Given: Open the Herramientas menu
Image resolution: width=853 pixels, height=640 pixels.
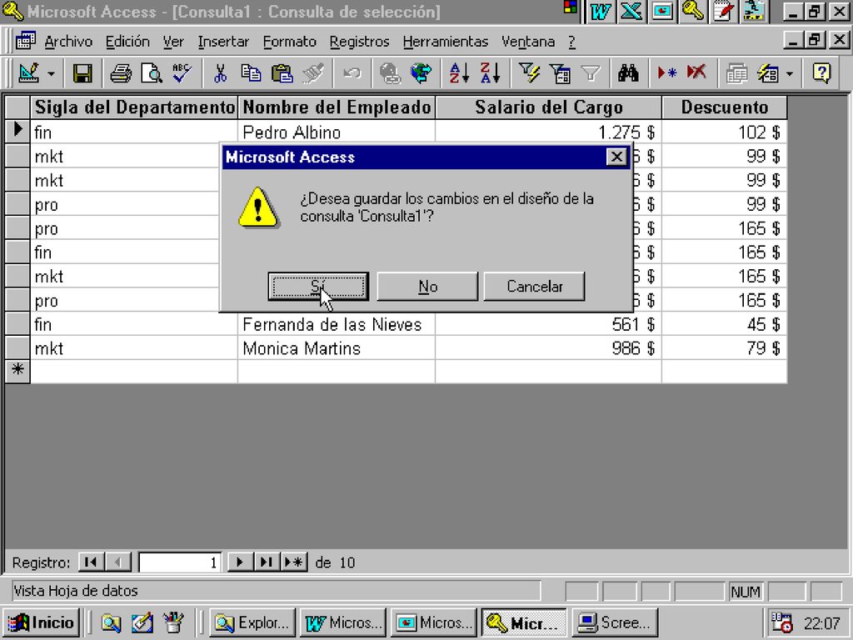Looking at the screenshot, I should coord(446,42).
